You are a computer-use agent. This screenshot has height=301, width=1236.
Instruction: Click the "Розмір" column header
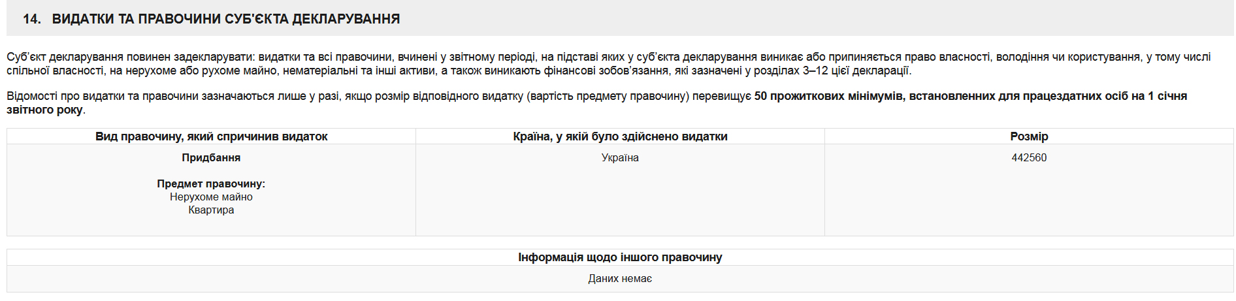click(x=1029, y=136)
